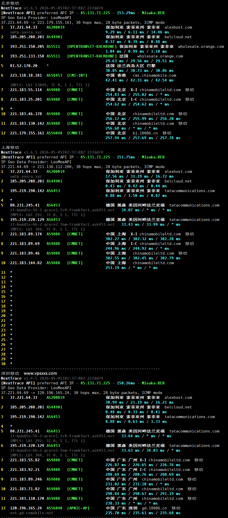This screenshot has height=518, width=228.
Task: Click hop IP 221.183.89.174
Action: click(26, 234)
